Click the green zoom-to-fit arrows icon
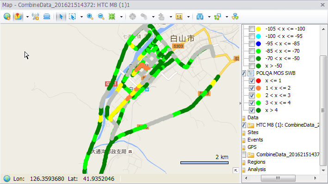The width and height of the screenshot is (328, 184). pyautogui.click(x=112, y=17)
